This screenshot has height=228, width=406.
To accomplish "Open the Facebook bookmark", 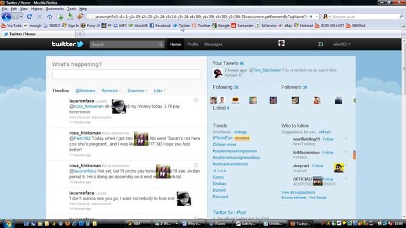I will click(160, 25).
